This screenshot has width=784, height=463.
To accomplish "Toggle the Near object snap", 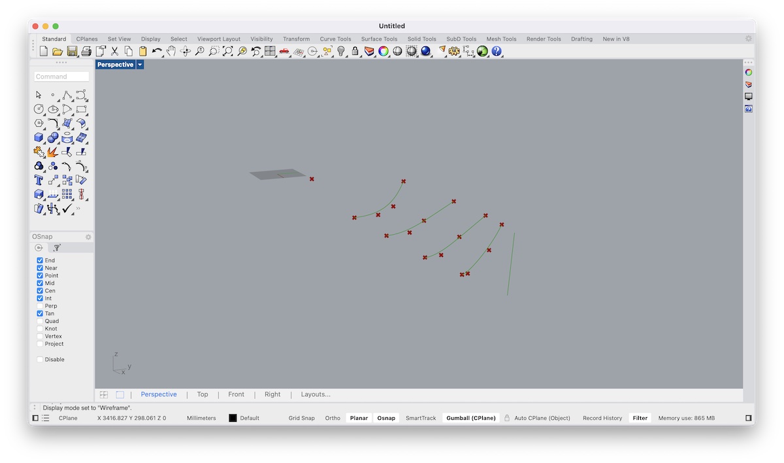I will click(40, 268).
